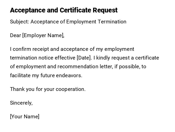Click the "Acceptance and Certificate Request" heading
The width and height of the screenshot is (175, 132).
pos(63,10)
